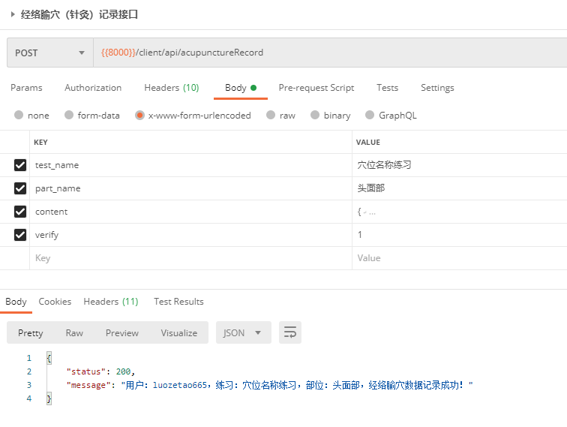Show the Test Results response tab
Viewport: 567px width, 427px height.
[x=178, y=302]
